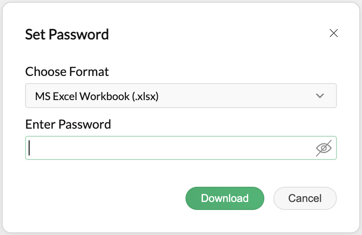Click the Enter Password label

click(x=68, y=124)
